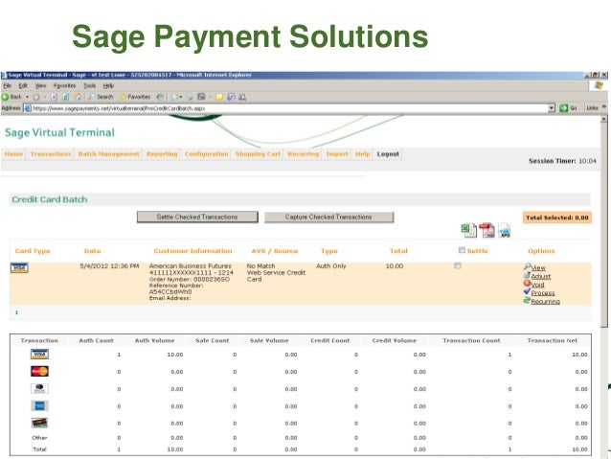Open the Help tab in Virtual Terminal
Image resolution: width=611 pixels, height=459 pixels.
(x=362, y=154)
